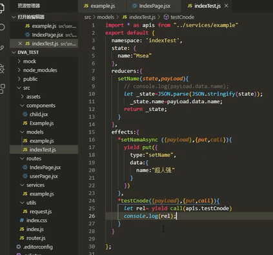Click line number 1 in gutter

point(93,25)
